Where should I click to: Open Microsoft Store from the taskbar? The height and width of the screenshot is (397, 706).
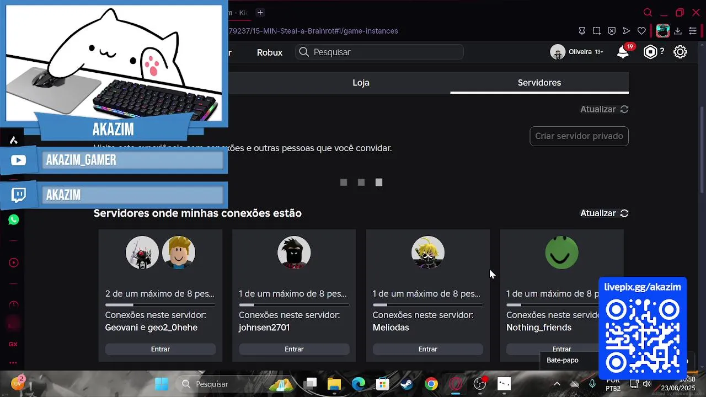coord(382,384)
